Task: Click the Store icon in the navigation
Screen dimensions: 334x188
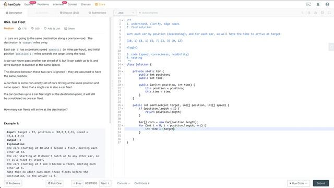Action: (x=96, y=4)
